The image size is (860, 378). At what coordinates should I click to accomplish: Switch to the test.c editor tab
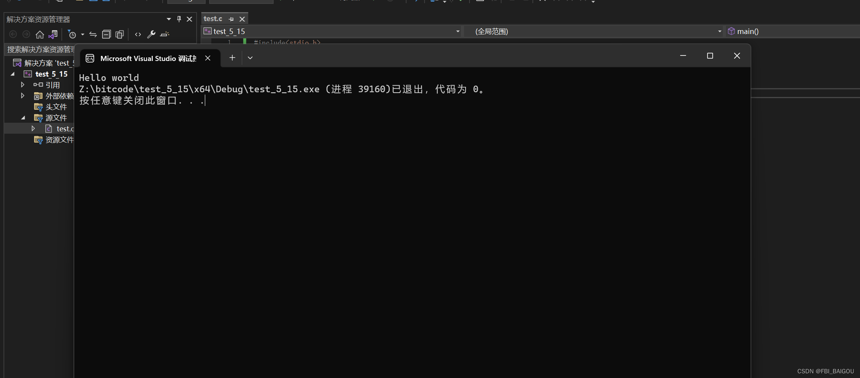[213, 18]
